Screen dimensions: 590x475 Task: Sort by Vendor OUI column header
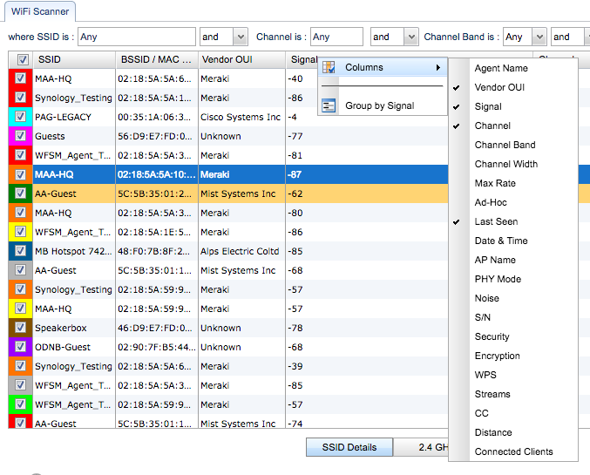point(241,59)
